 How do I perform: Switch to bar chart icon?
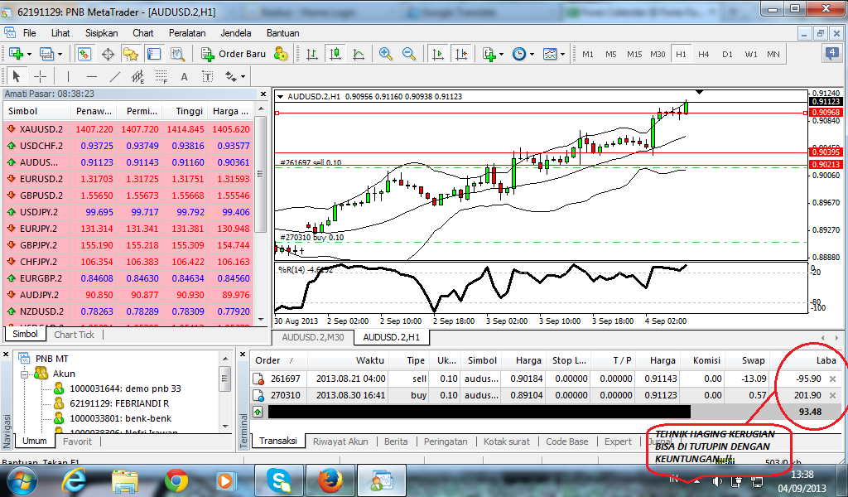pos(312,54)
